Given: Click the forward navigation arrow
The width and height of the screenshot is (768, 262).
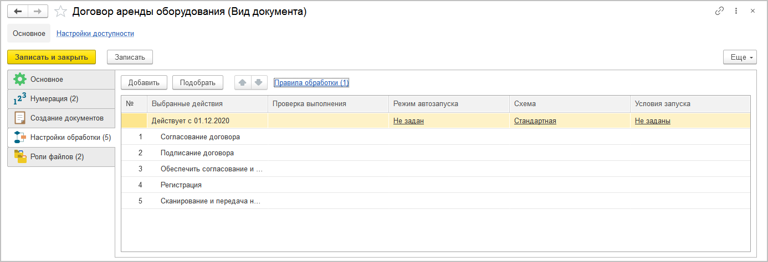Looking at the screenshot, I should [38, 11].
